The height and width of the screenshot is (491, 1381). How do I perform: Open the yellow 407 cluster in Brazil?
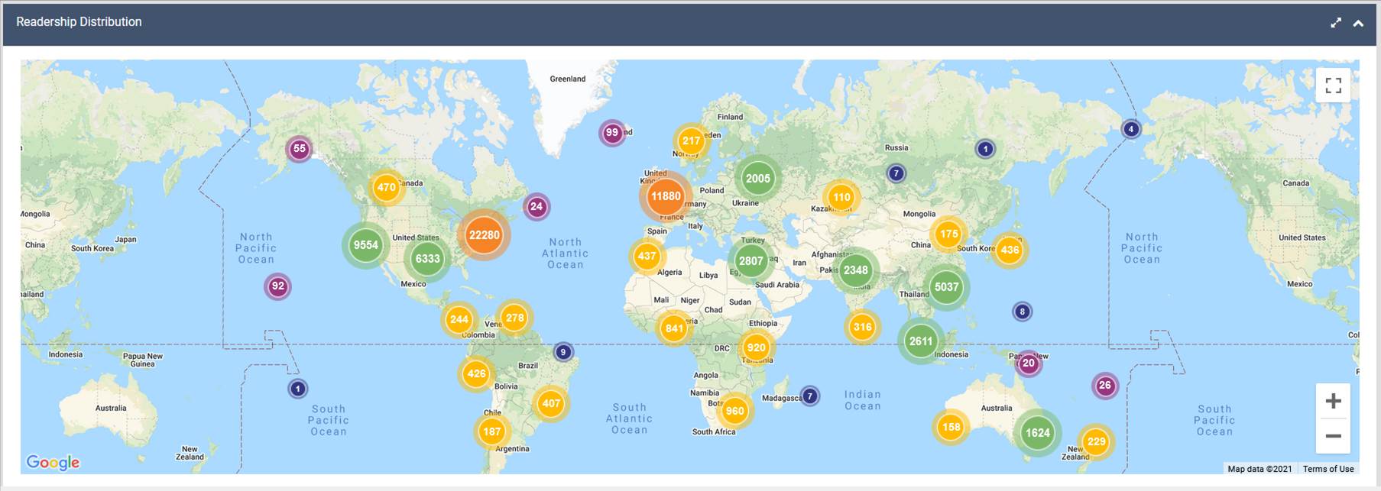click(x=551, y=403)
